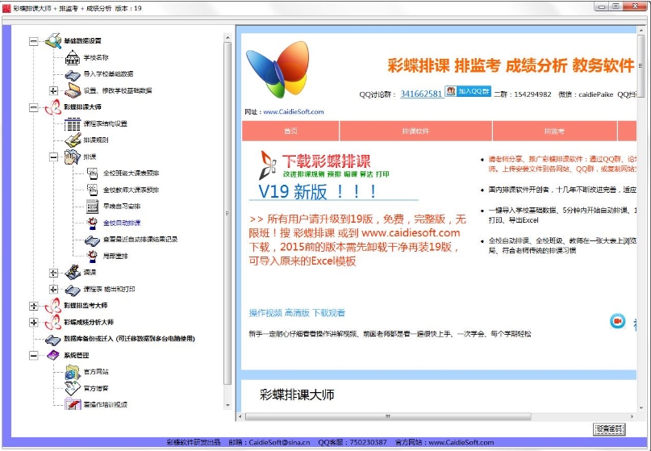Click the scroll icon for 查看最近自动排课结果记录
The width and height of the screenshot is (651, 451).
(92, 240)
